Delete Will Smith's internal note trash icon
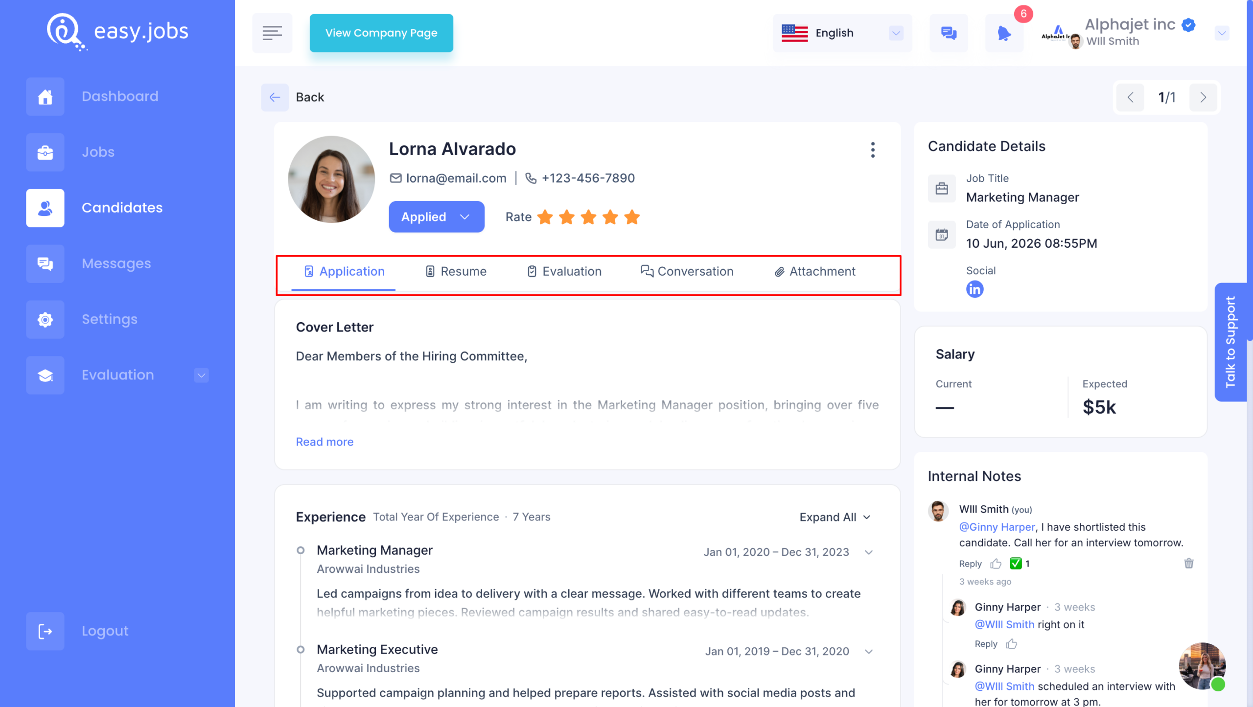Viewport: 1253px width, 707px height. [x=1189, y=563]
